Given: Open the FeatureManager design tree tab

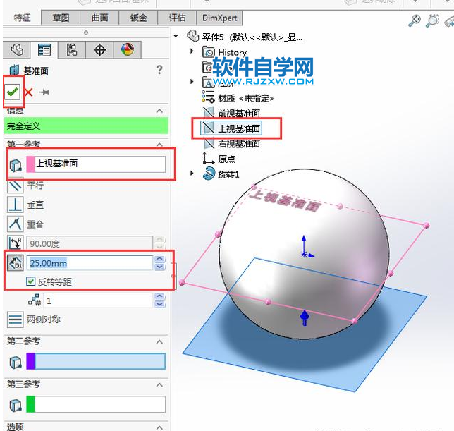Looking at the screenshot, I should (17, 50).
